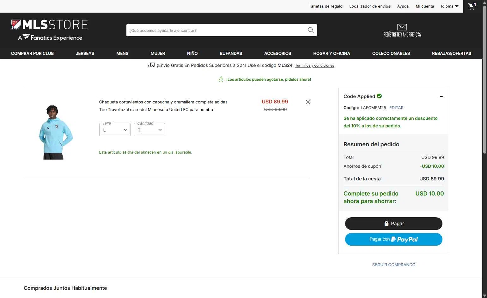Screen dimensions: 487x298
Task: Open Localizador de envíos link
Action: click(370, 6)
